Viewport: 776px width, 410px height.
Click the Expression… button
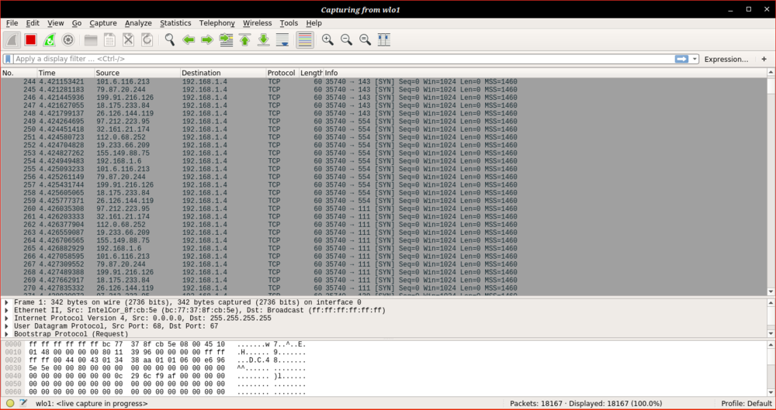pyautogui.click(x=726, y=59)
